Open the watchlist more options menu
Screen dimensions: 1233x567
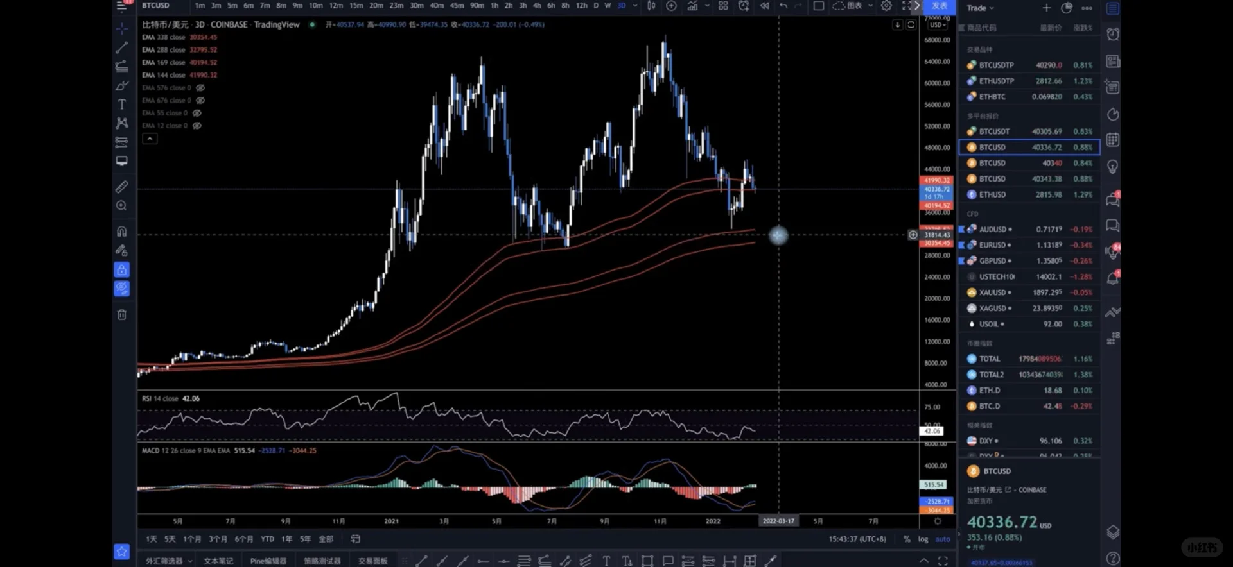1087,8
